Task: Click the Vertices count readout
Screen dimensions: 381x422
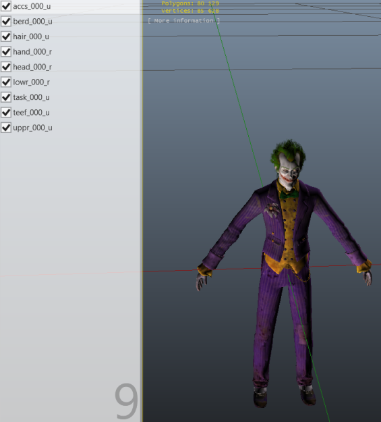Action: pos(190,11)
